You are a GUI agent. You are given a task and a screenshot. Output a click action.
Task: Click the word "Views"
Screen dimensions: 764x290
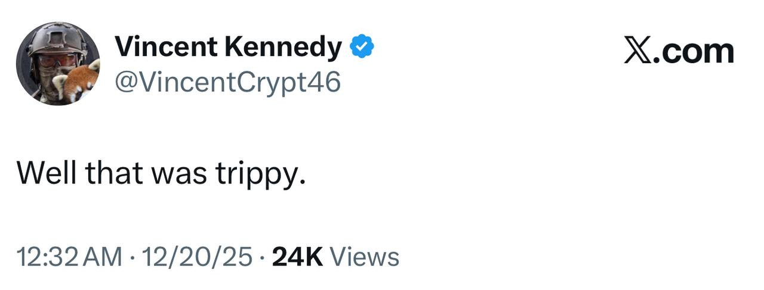point(364,257)
